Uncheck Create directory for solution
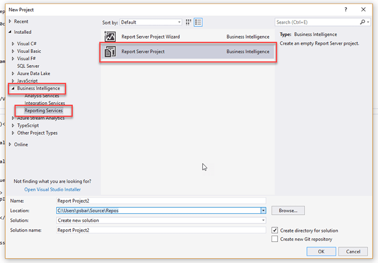This screenshot has height=263, width=378. [275, 231]
